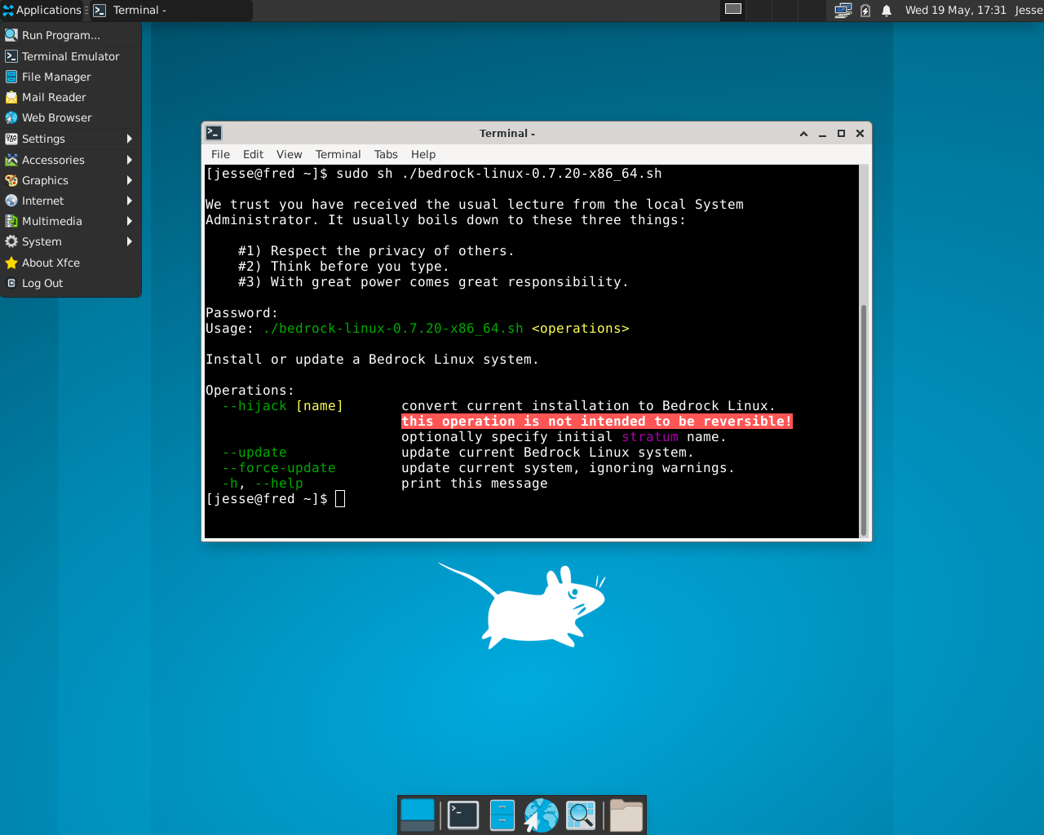Click the Jesse user name in panel
The height and width of the screenshot is (835, 1044).
pos(1029,10)
